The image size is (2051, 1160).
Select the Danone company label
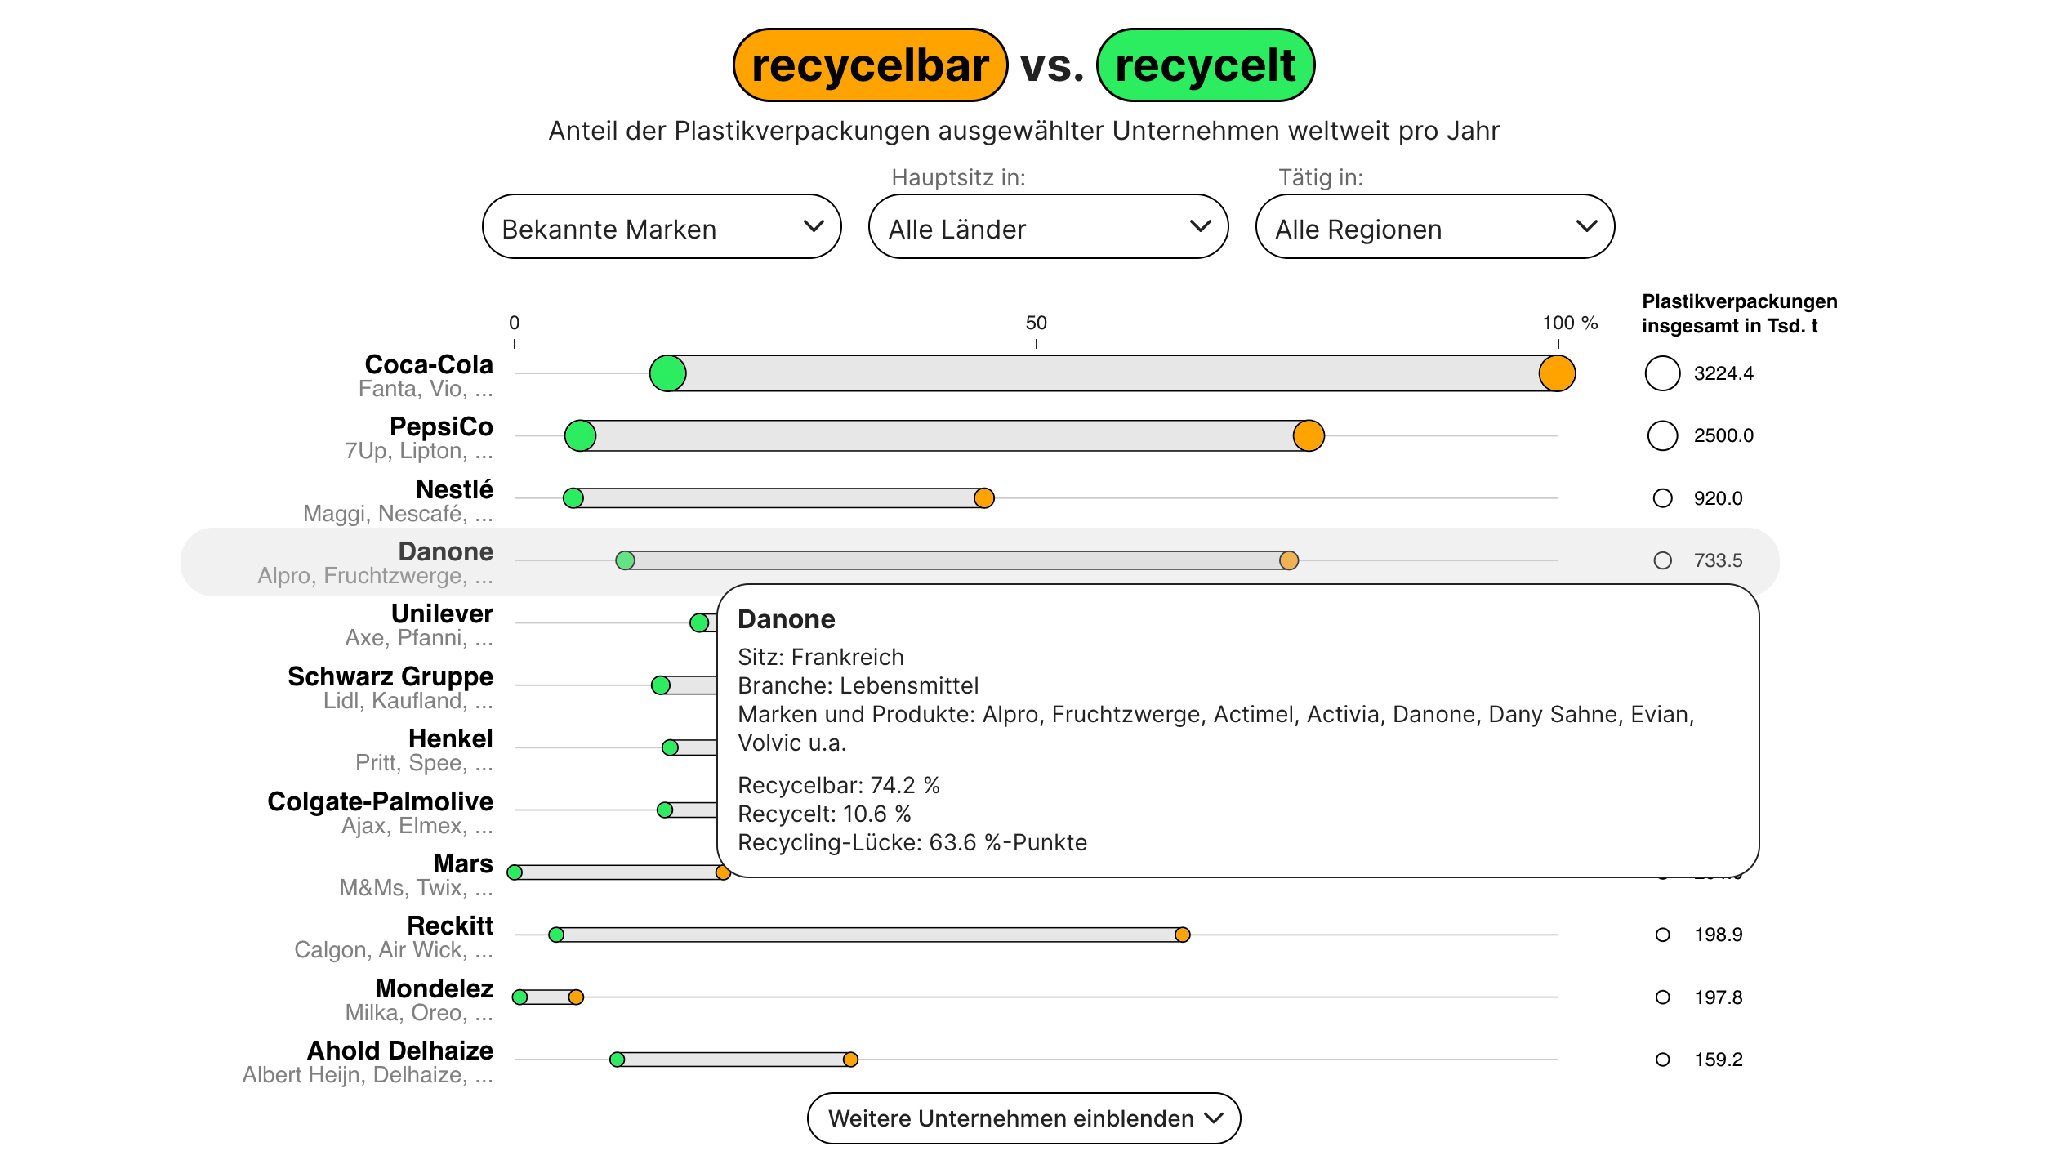coord(445,551)
